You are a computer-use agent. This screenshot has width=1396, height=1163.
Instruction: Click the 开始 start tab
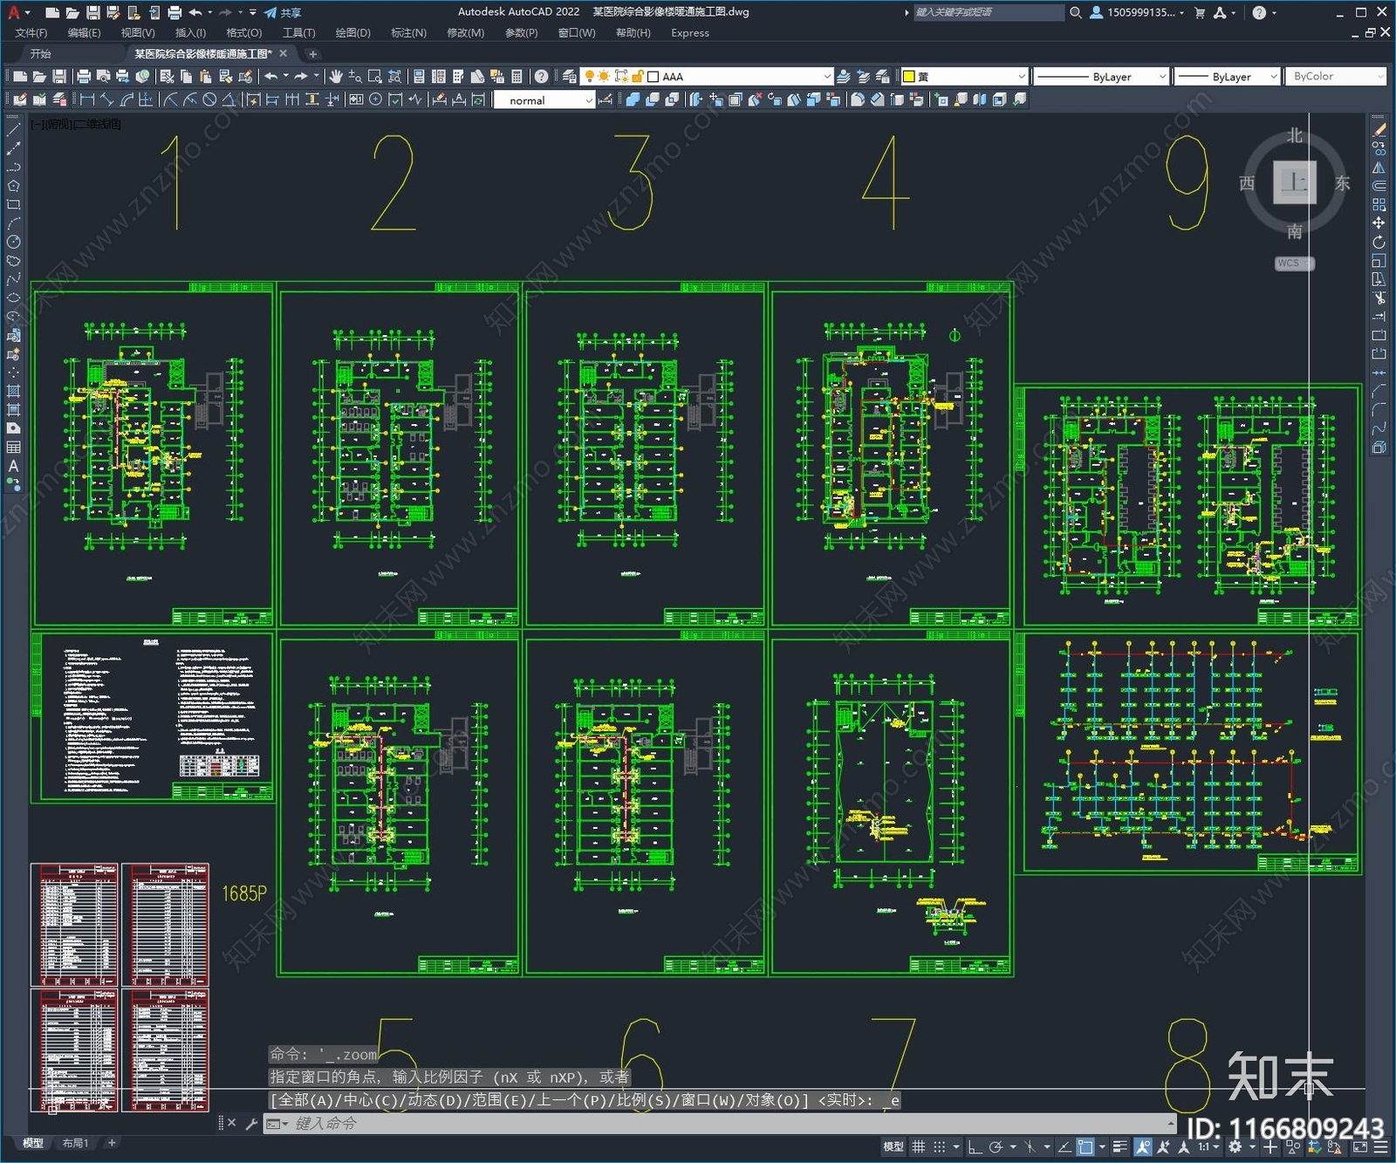[x=41, y=54]
